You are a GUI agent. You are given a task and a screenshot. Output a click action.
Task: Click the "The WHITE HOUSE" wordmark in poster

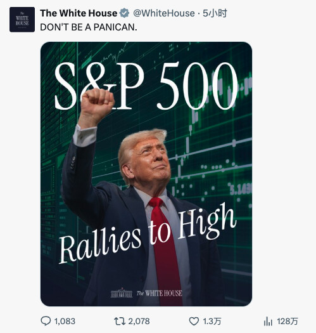[x=160, y=293]
